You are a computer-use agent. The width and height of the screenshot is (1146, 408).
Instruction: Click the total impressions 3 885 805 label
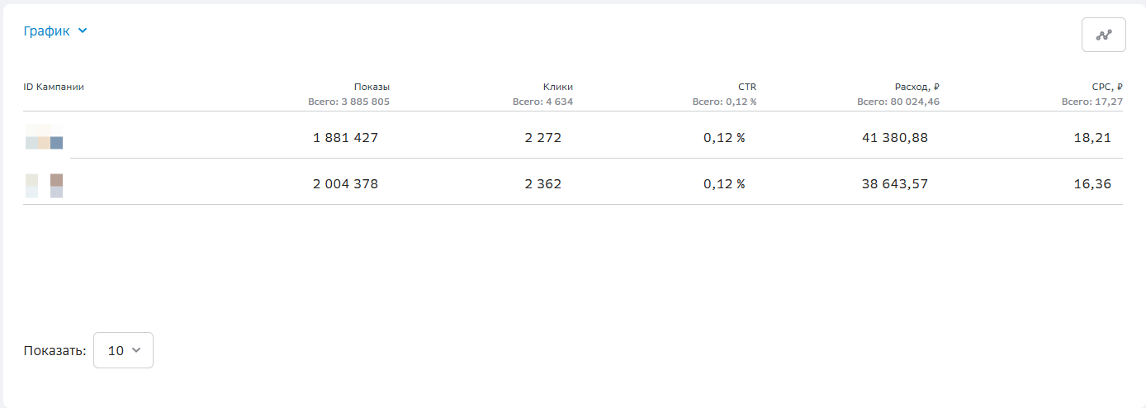coord(348,102)
